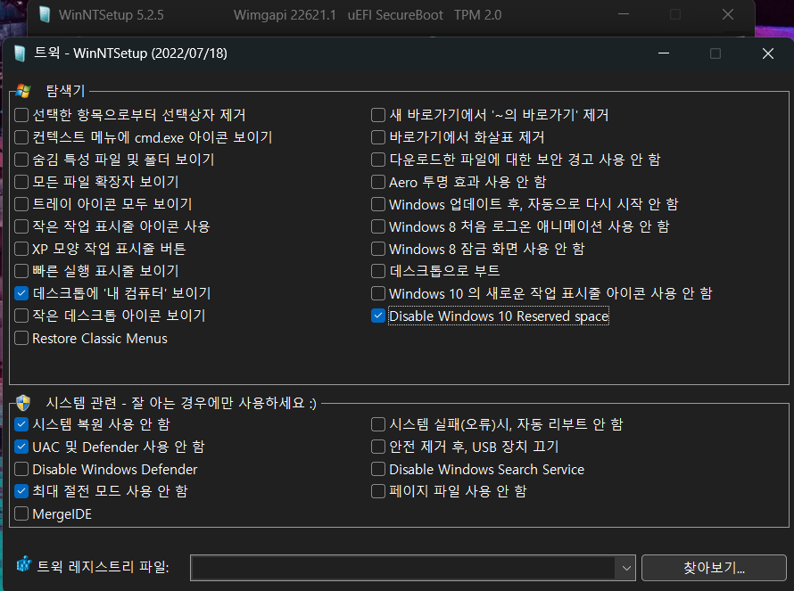Viewport: 794px width, 591px height.
Task: Uncheck 최대 절전 모드 사용 안 함
Action: point(21,491)
